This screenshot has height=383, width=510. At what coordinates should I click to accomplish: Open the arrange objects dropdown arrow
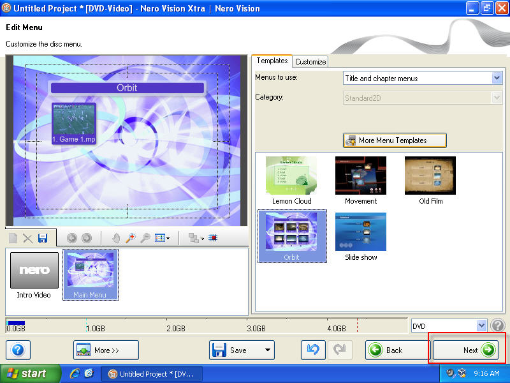click(202, 239)
